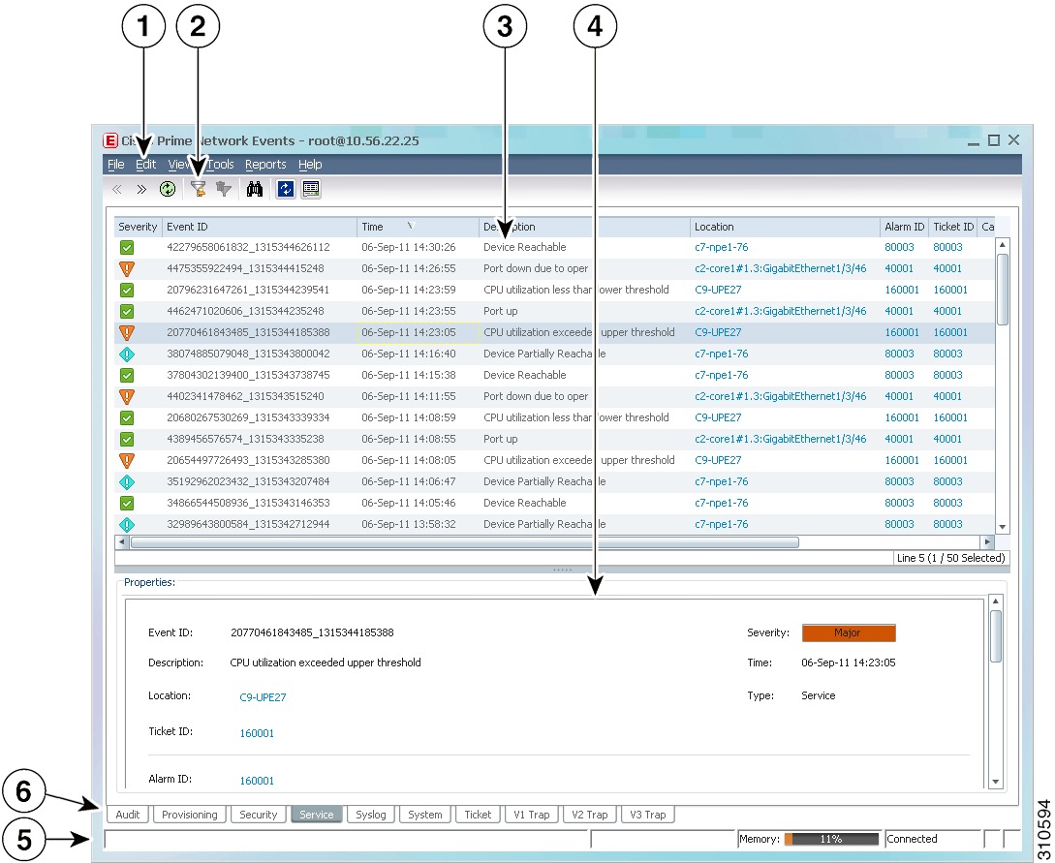Sort table by Severity column header
Viewport: 1055px width, 863px height.
[x=138, y=227]
